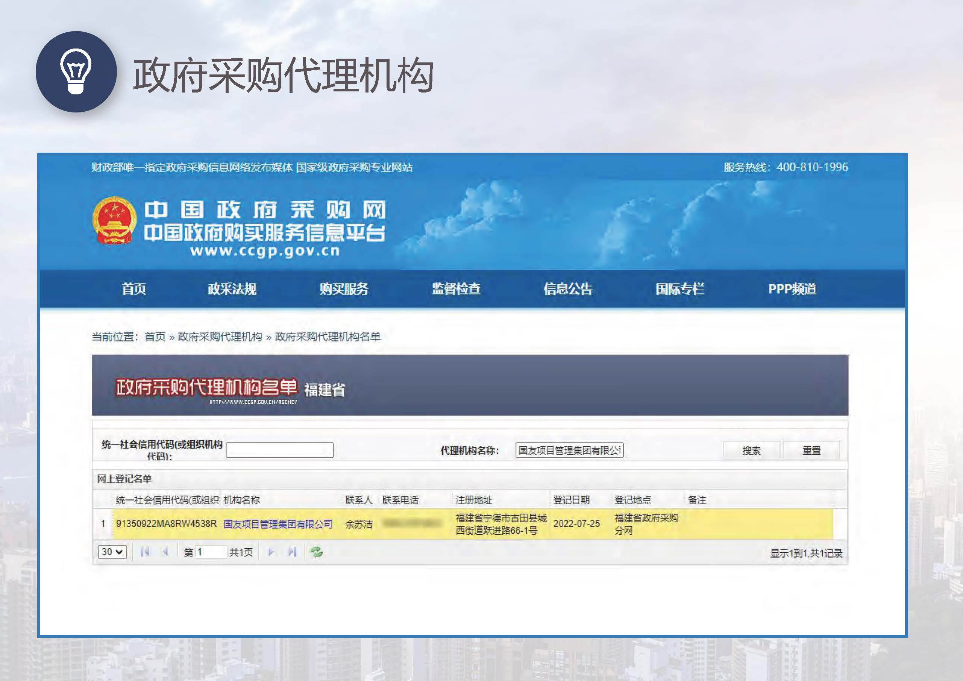This screenshot has height=681, width=963.
Task: Click the www.ccgp.gov.cn site address
Action: [265, 251]
